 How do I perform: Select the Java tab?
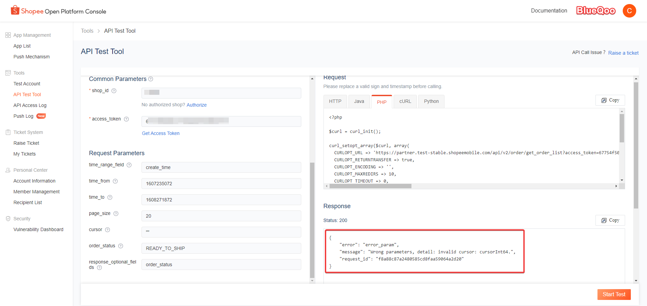coord(359,101)
